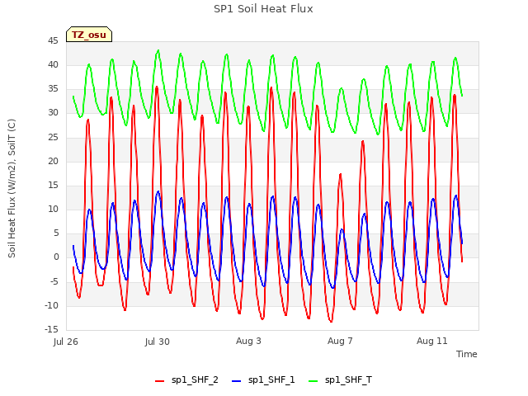Viewport: 528px width, 396px height.
Task: Click the 25 y-axis tick label
Action: tap(53, 137)
